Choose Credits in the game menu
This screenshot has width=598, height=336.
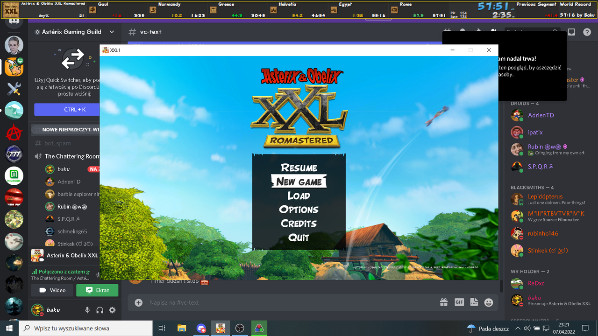coord(299,224)
